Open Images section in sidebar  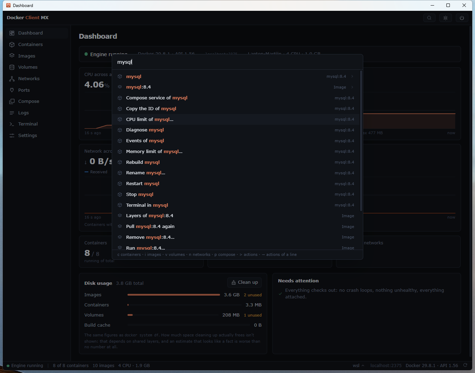(x=37, y=56)
